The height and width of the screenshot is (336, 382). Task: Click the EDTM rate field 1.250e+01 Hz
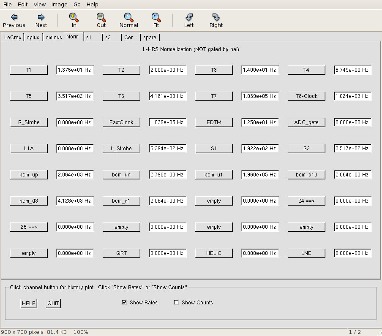pos(260,122)
